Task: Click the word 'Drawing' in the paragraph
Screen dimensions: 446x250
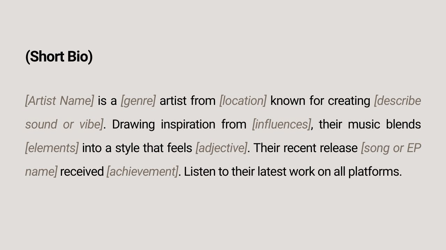Action: (x=133, y=124)
